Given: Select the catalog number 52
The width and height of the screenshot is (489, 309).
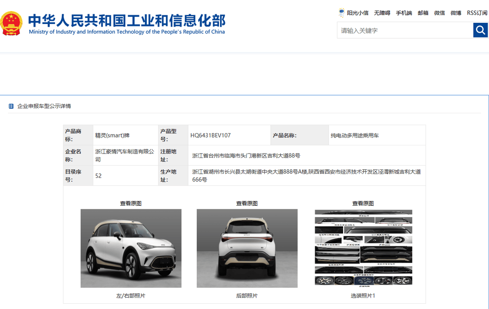Looking at the screenshot, I should click(x=98, y=176).
